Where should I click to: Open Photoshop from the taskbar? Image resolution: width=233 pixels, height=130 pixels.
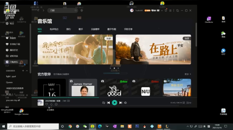click(137, 126)
